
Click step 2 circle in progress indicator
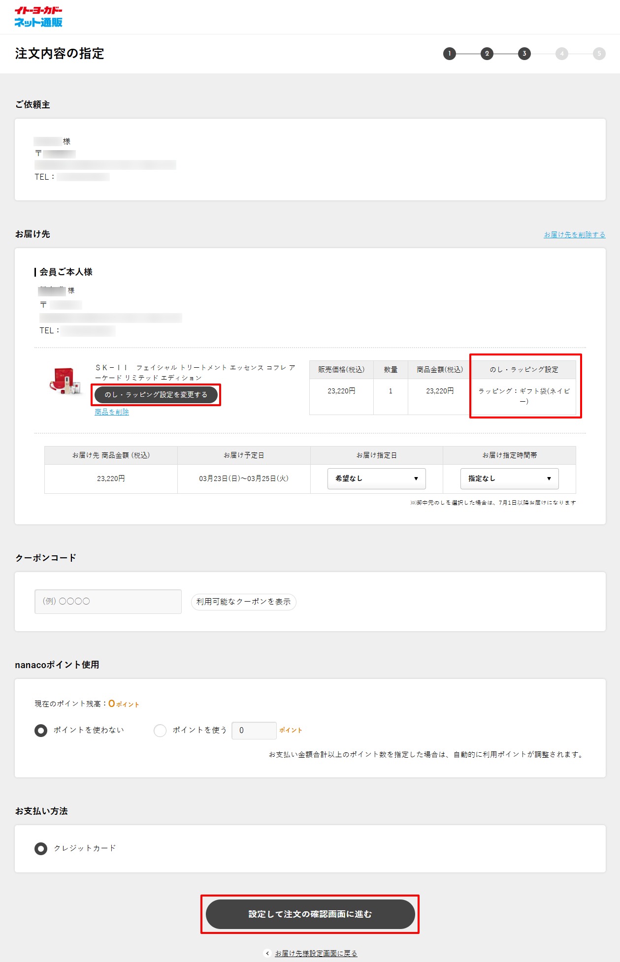[x=487, y=54]
